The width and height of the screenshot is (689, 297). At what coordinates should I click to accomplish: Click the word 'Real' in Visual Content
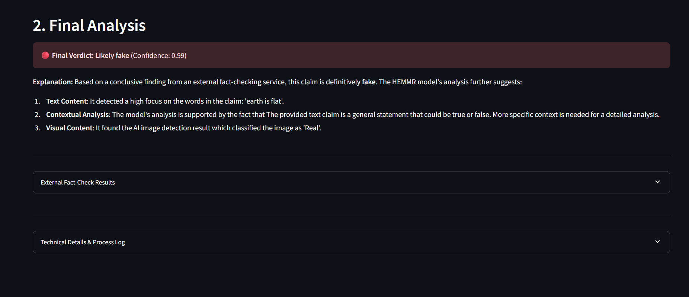tap(312, 128)
